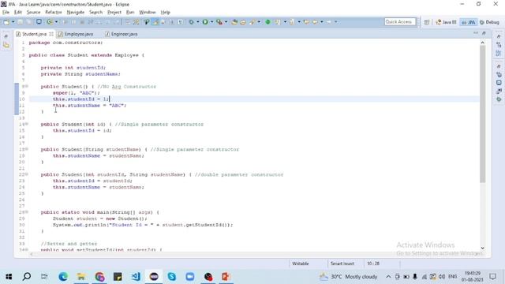This screenshot has width=505, height=284.
Task: Click "super(1, "ABC");" code line
Action: [77, 93]
